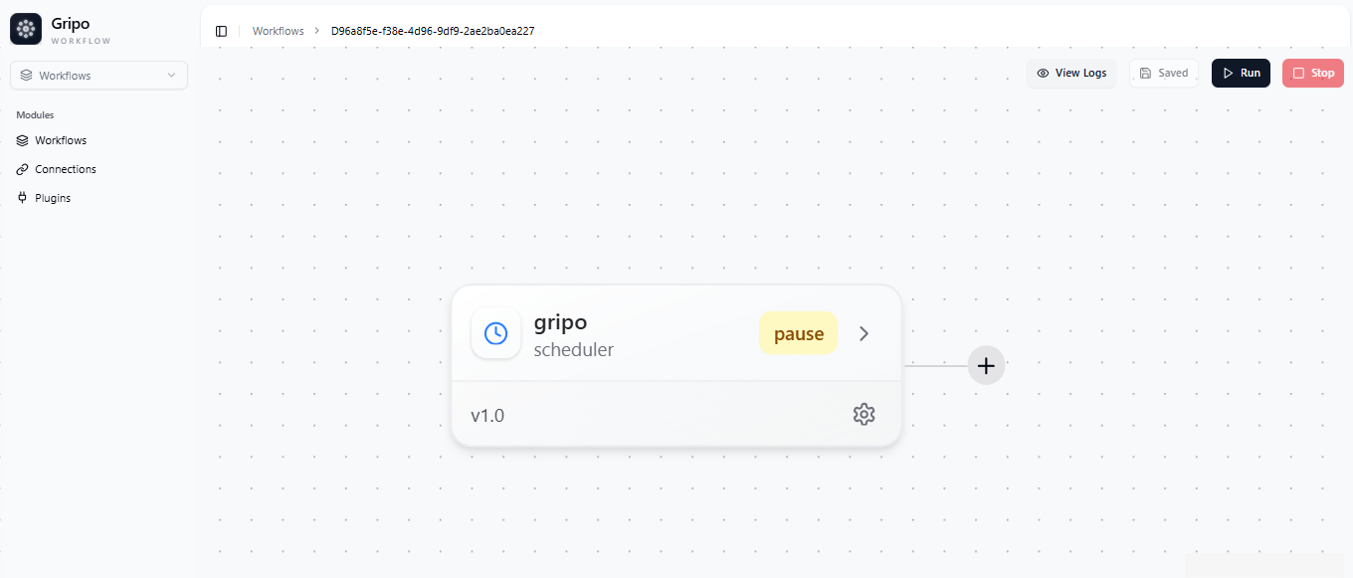The height and width of the screenshot is (578, 1353).
Task: Toggle the sidebar collapse icon
Action: (221, 31)
